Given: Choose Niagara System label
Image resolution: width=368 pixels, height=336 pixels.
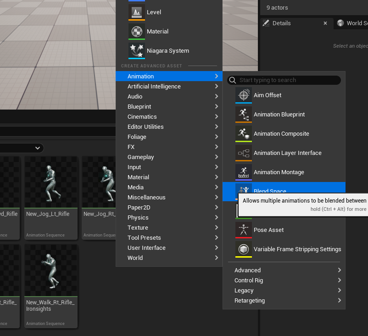Looking at the screenshot, I should [x=168, y=50].
